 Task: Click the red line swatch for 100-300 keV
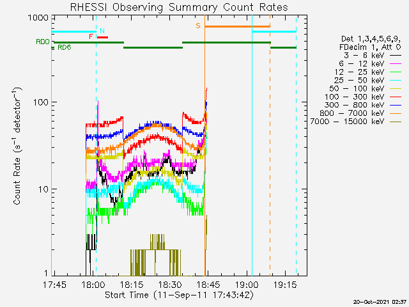click(396, 97)
